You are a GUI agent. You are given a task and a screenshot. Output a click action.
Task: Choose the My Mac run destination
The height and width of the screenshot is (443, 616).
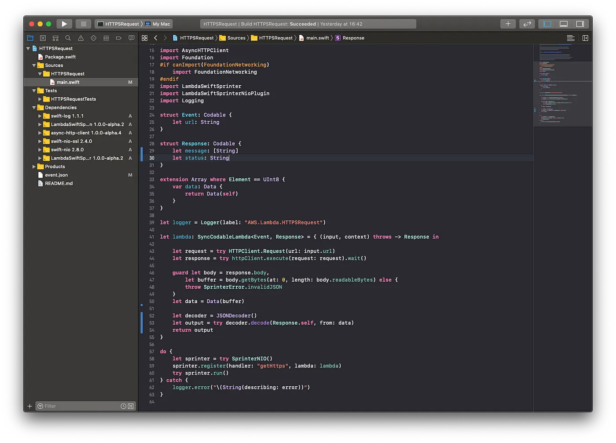(158, 24)
